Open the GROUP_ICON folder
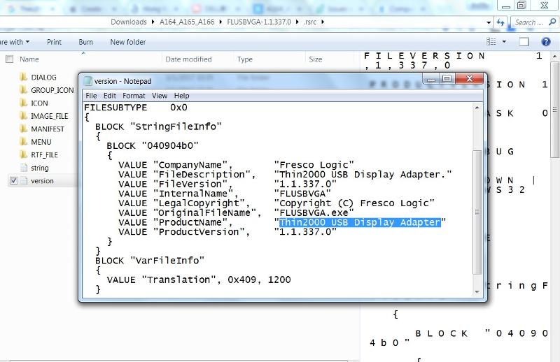The height and width of the screenshot is (362, 560). click(x=52, y=90)
